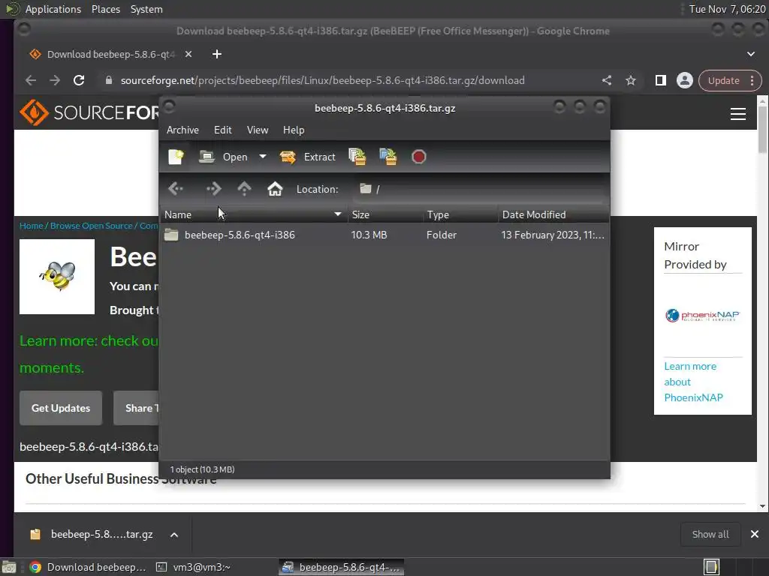Extract files with the Extract button
Screen dimensions: 769x576
pyautogui.click(x=308, y=157)
